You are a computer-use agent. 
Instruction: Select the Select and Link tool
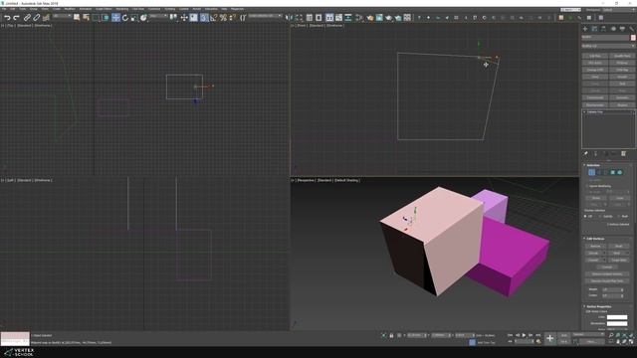27,18
